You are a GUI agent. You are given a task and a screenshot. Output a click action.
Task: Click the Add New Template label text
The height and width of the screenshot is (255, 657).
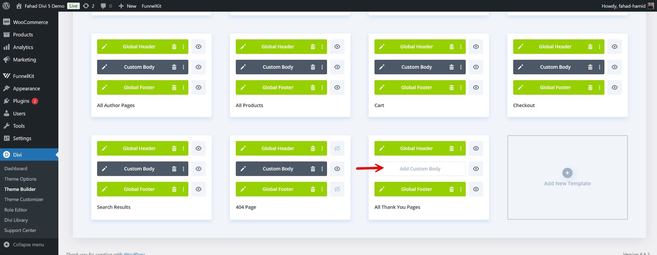[568, 184]
